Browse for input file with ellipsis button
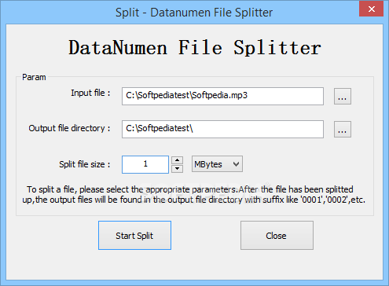Image resolution: width=389 pixels, height=286 pixels. (343, 97)
